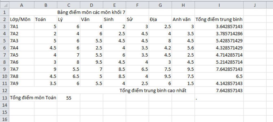The height and width of the screenshot is (122, 273).
Task: Select the Toán column heading cell
Action: tap(46, 19)
